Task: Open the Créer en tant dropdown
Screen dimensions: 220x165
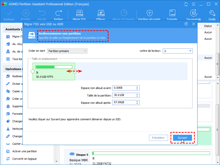Action: pyautogui.click(x=67, y=51)
